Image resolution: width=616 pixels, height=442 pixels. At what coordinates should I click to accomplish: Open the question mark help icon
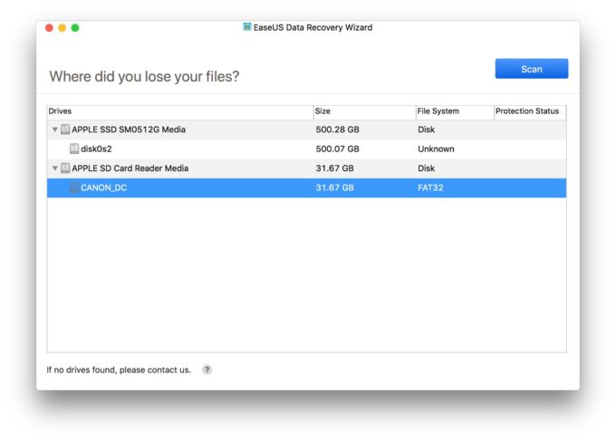[207, 370]
